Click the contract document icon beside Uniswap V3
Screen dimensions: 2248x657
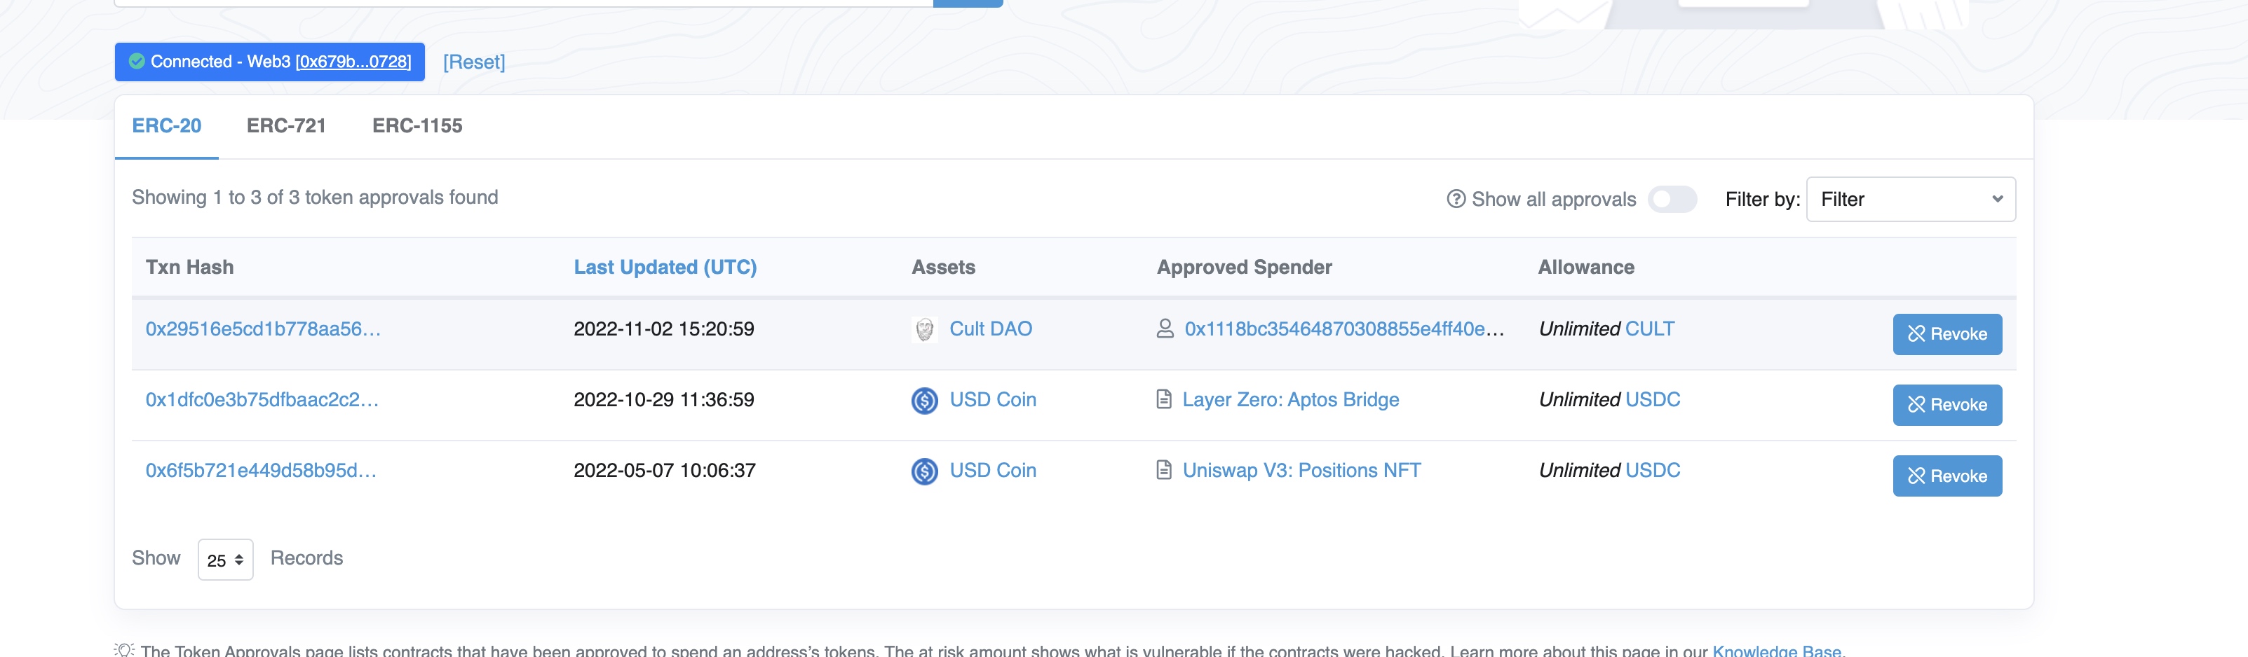point(1163,470)
